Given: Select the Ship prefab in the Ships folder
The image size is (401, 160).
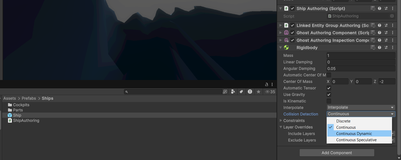Looking at the screenshot, I should [x=17, y=115].
